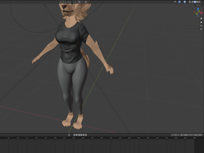This screenshot has width=204, height=153.
Task: Click the red X axis gizmo handle
Action: point(201,13)
